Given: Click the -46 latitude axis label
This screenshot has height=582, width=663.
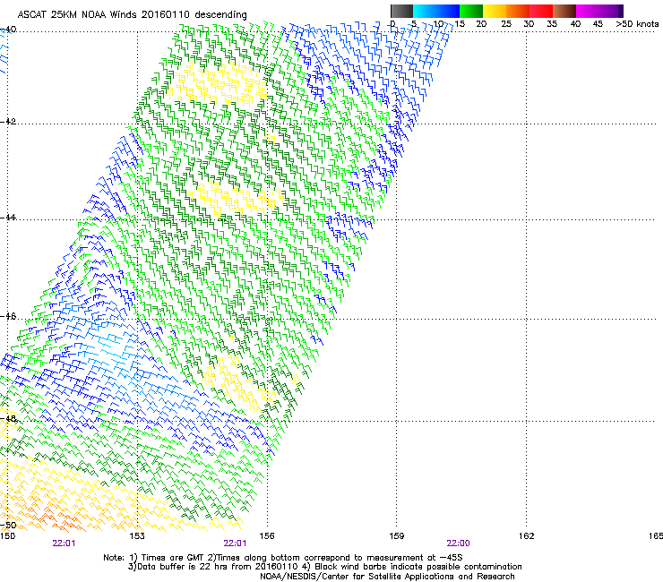Looking at the screenshot, I should 8,316.
